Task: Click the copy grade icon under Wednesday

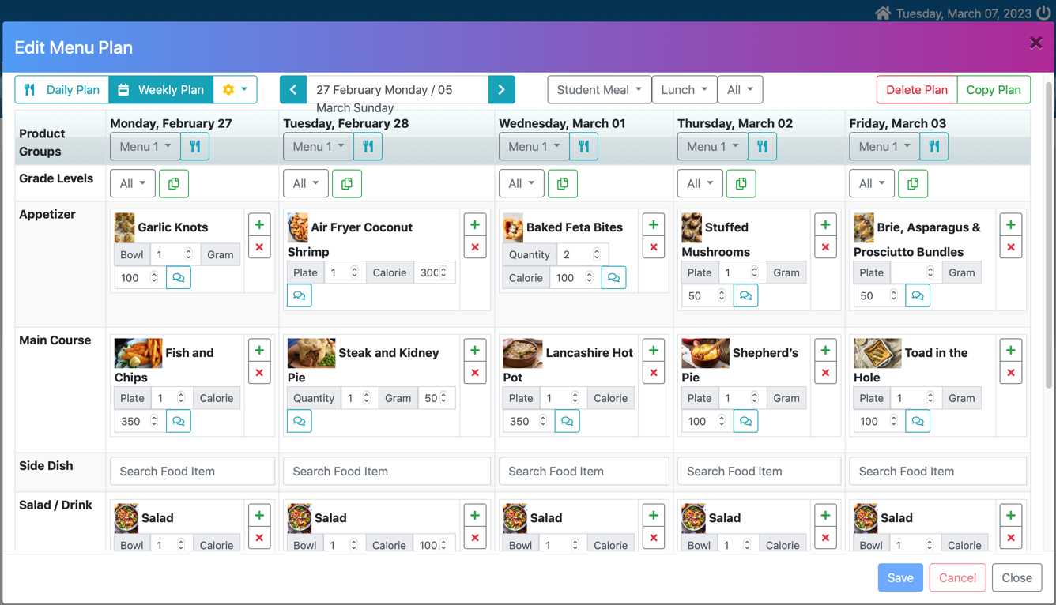Action: point(562,184)
